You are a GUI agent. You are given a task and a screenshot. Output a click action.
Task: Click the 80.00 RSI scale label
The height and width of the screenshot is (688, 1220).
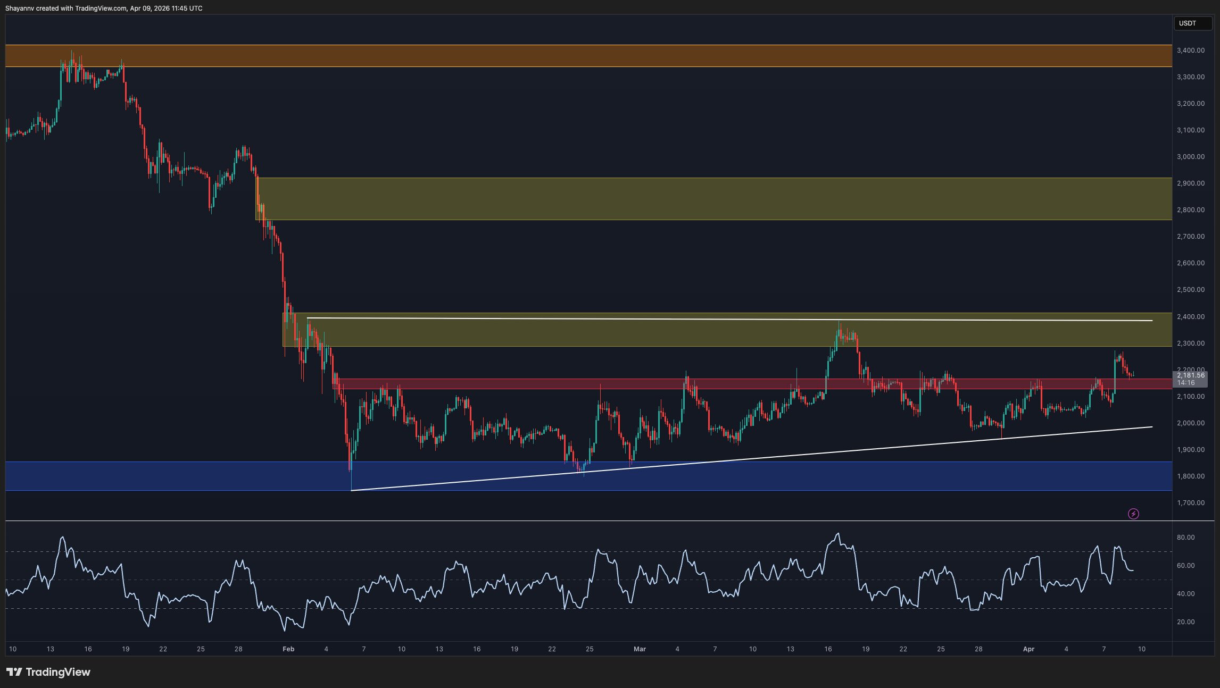tap(1185, 538)
